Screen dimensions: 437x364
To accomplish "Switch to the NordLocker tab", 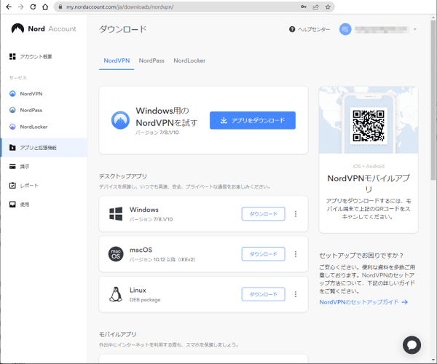I will coord(189,60).
